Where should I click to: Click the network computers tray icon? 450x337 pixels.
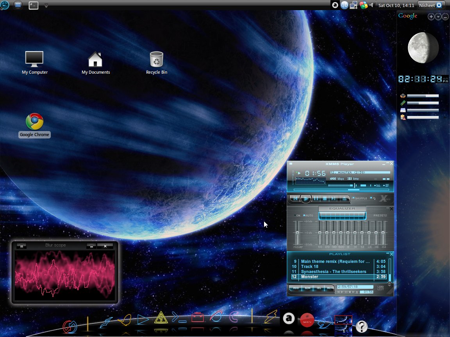354,5
